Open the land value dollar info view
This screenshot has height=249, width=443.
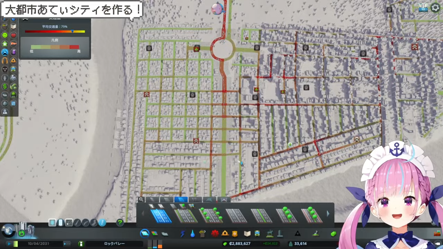click(5, 86)
